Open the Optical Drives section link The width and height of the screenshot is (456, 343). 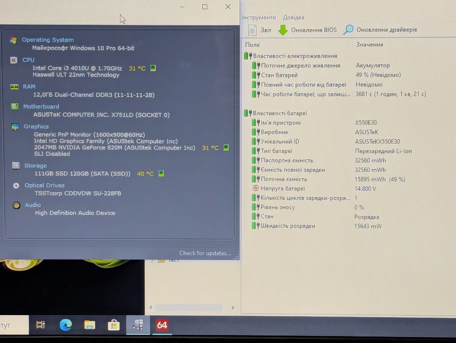(45, 185)
